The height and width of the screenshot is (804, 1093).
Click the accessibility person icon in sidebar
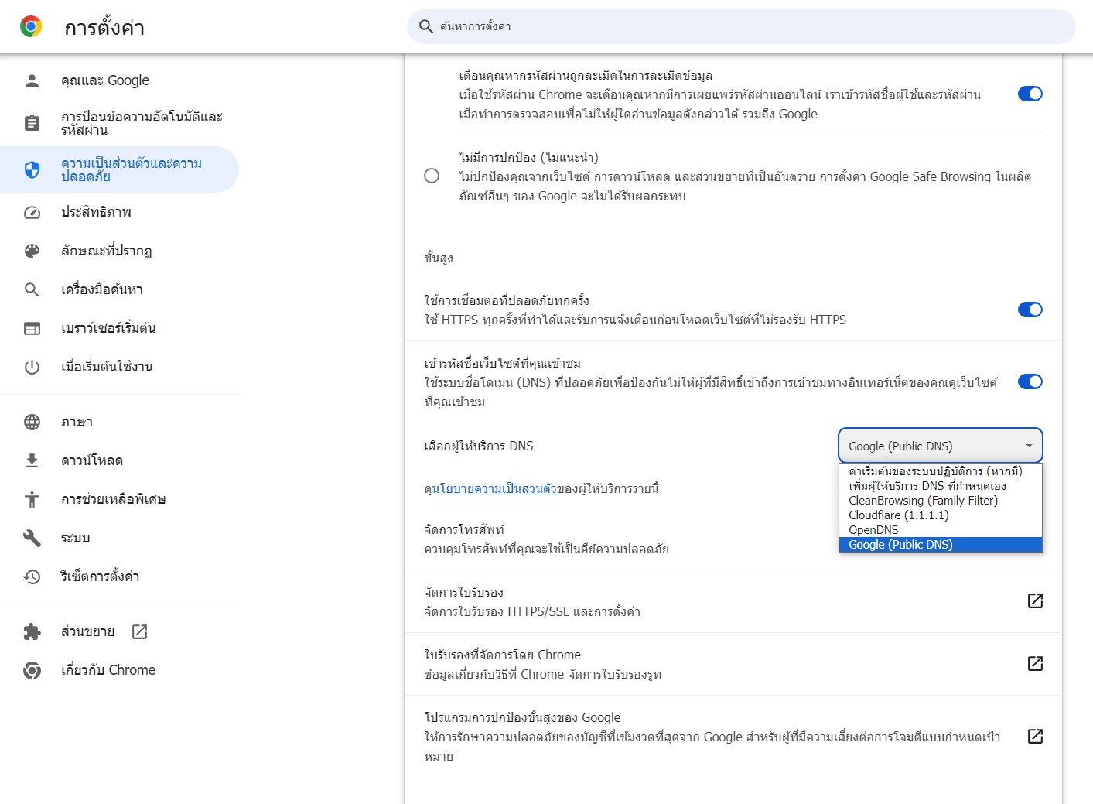click(31, 499)
